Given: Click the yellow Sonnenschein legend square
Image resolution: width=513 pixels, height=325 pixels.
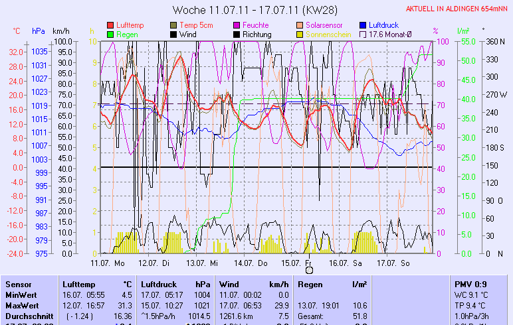Looking at the screenshot, I should pyautogui.click(x=300, y=34).
